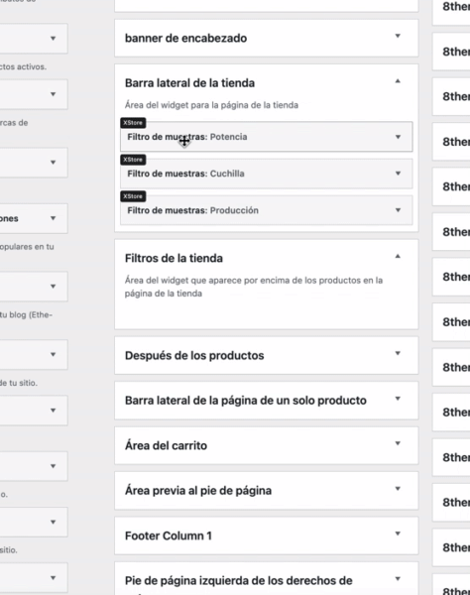The width and height of the screenshot is (470, 595).
Task: Click the XStore badge above the Producción widget
Action: (133, 196)
